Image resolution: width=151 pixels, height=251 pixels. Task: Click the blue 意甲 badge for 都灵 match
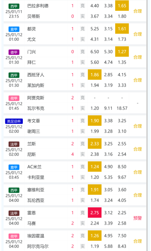point(14,29)
